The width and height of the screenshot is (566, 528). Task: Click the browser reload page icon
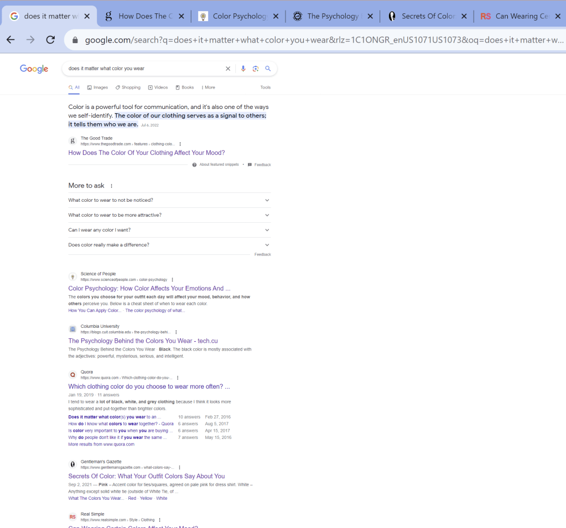click(x=50, y=40)
